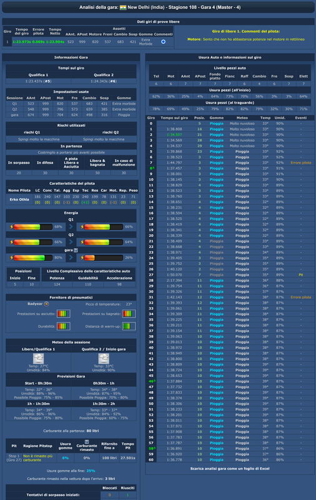Click the lightning icon beside Q1 68% energy
316x500 pixels.
11,227
